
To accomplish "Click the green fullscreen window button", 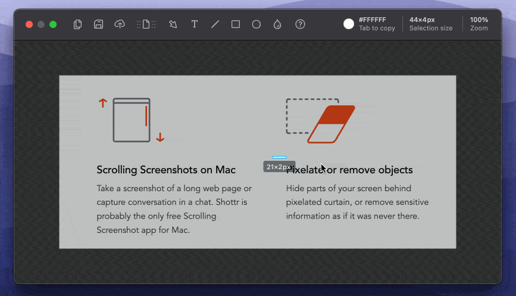I will click(53, 24).
